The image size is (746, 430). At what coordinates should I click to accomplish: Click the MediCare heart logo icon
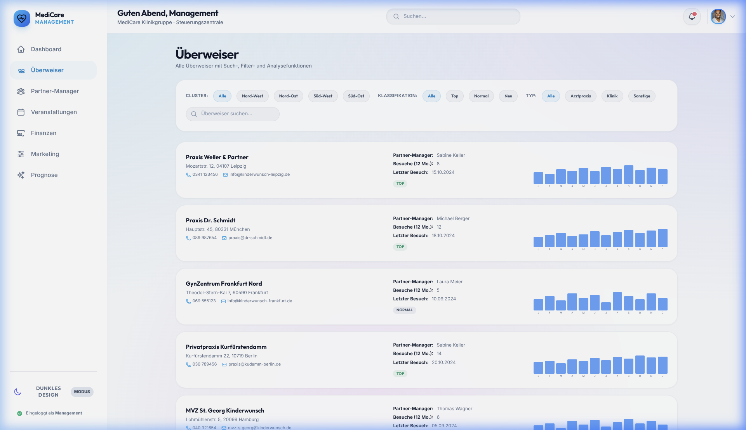[x=22, y=18]
